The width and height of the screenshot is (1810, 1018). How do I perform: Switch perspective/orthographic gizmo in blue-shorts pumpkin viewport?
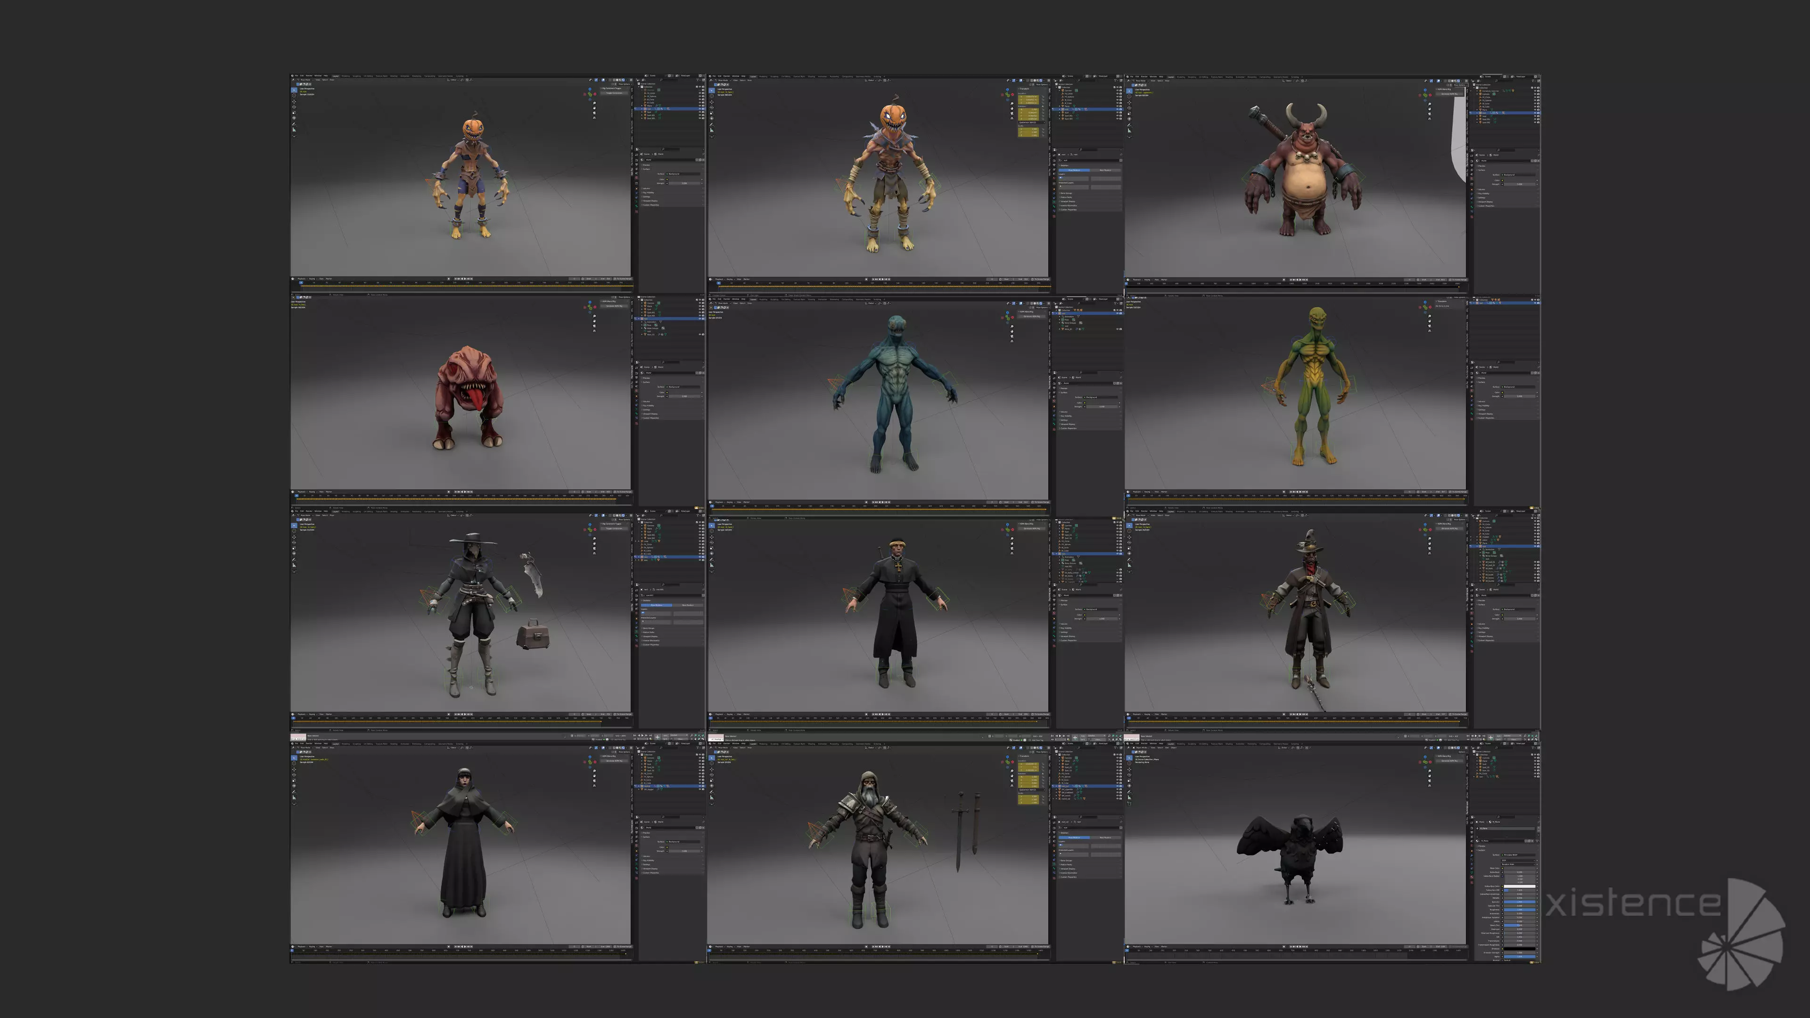[x=594, y=118]
